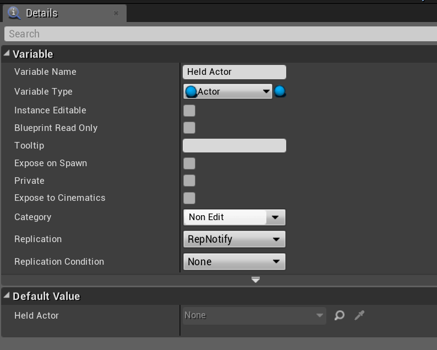Screen dimensions: 437x350
Task: Click the blue Actor type icon in Variable Type
Action: tap(191, 91)
